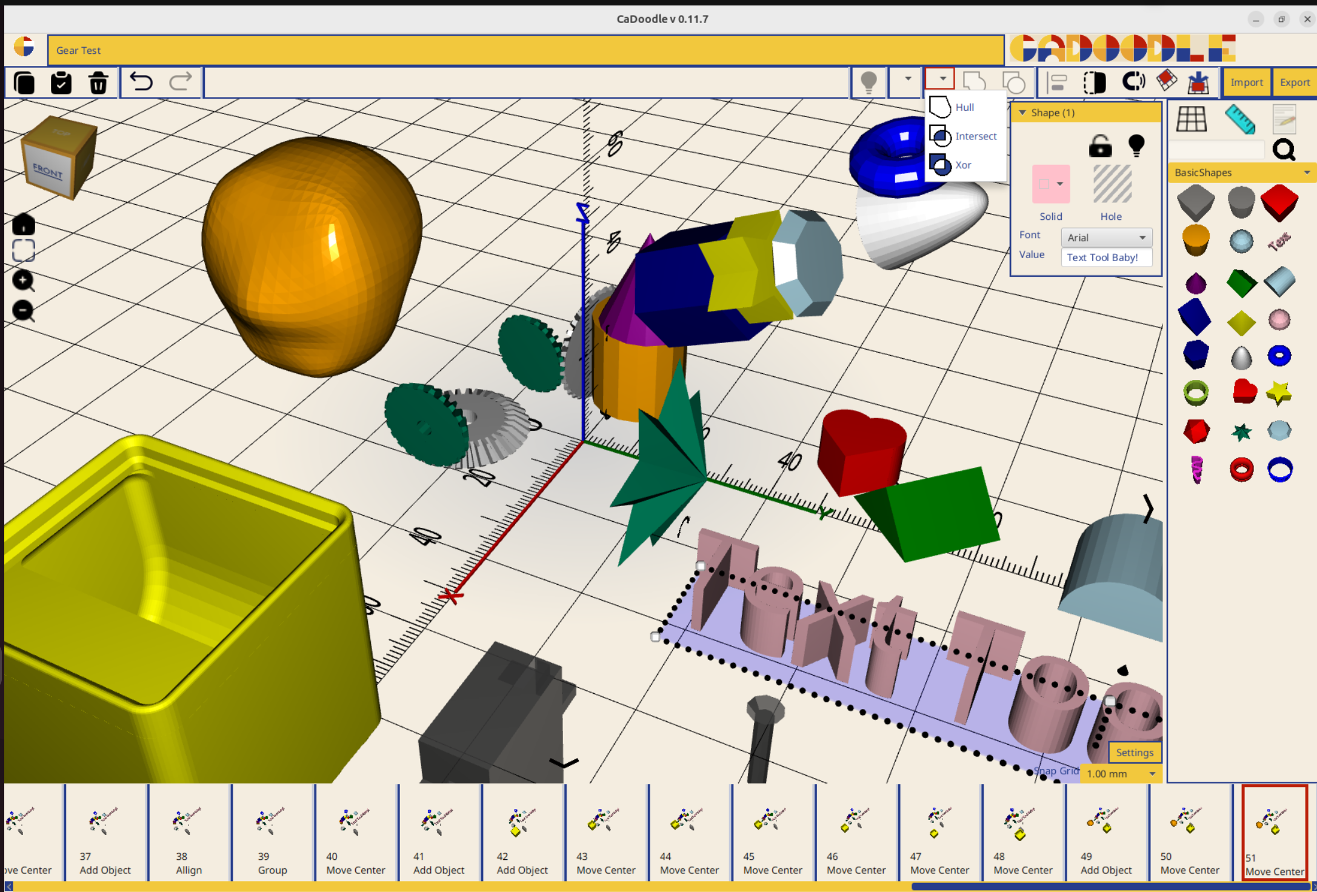Screen dimensions: 1317x892
Task: Click the Export button
Action: point(1294,82)
